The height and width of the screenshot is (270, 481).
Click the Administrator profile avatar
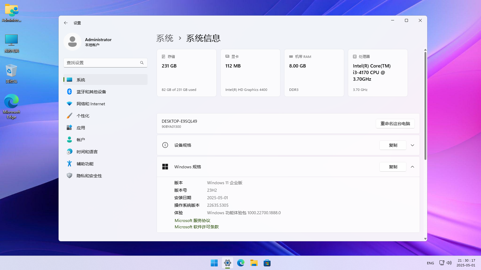[x=72, y=42]
